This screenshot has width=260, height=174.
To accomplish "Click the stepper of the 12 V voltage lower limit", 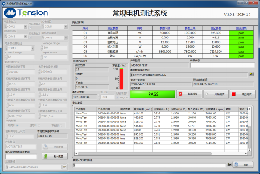I will [x=8, y=95].
